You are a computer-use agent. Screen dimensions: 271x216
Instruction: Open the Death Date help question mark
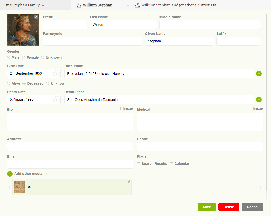pos(56,99)
